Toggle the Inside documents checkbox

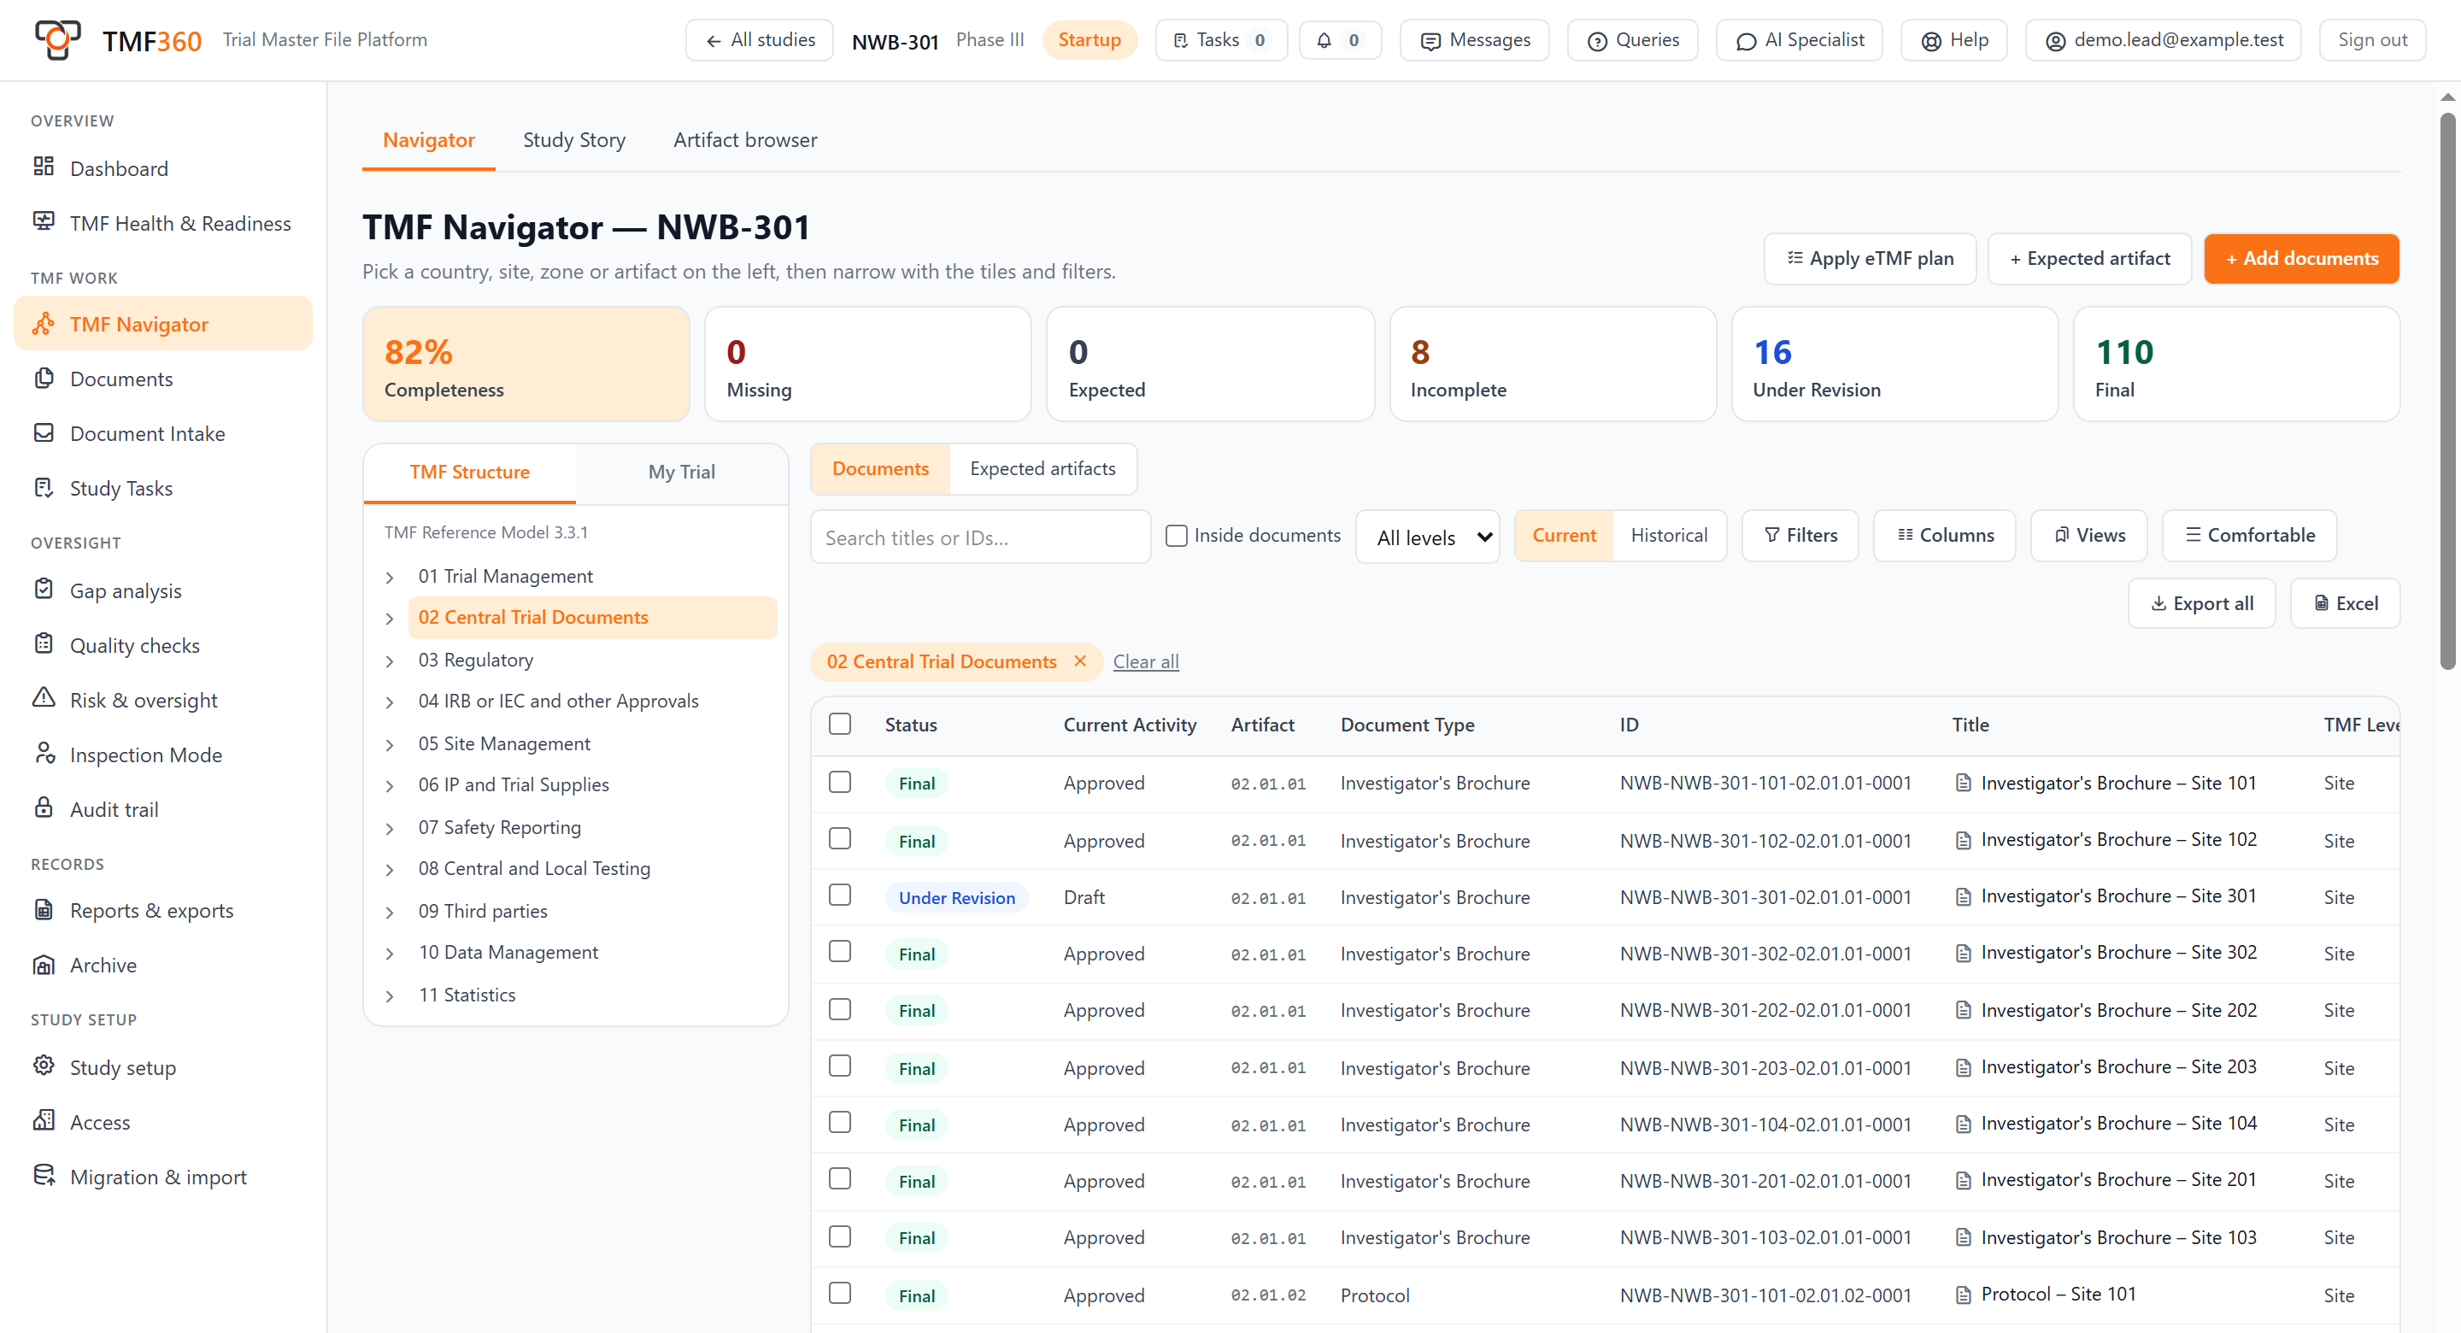tap(1176, 536)
